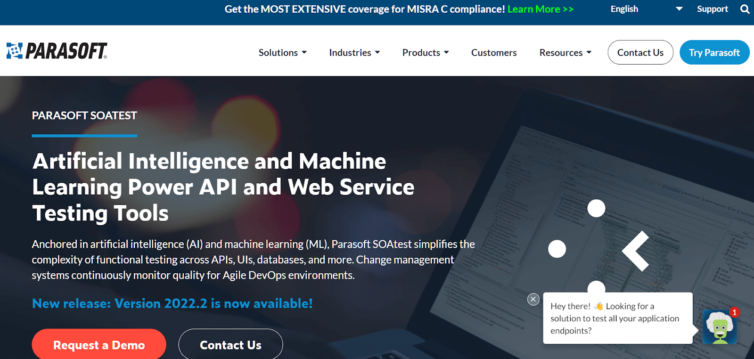Click the top white circle dot

tap(596, 208)
